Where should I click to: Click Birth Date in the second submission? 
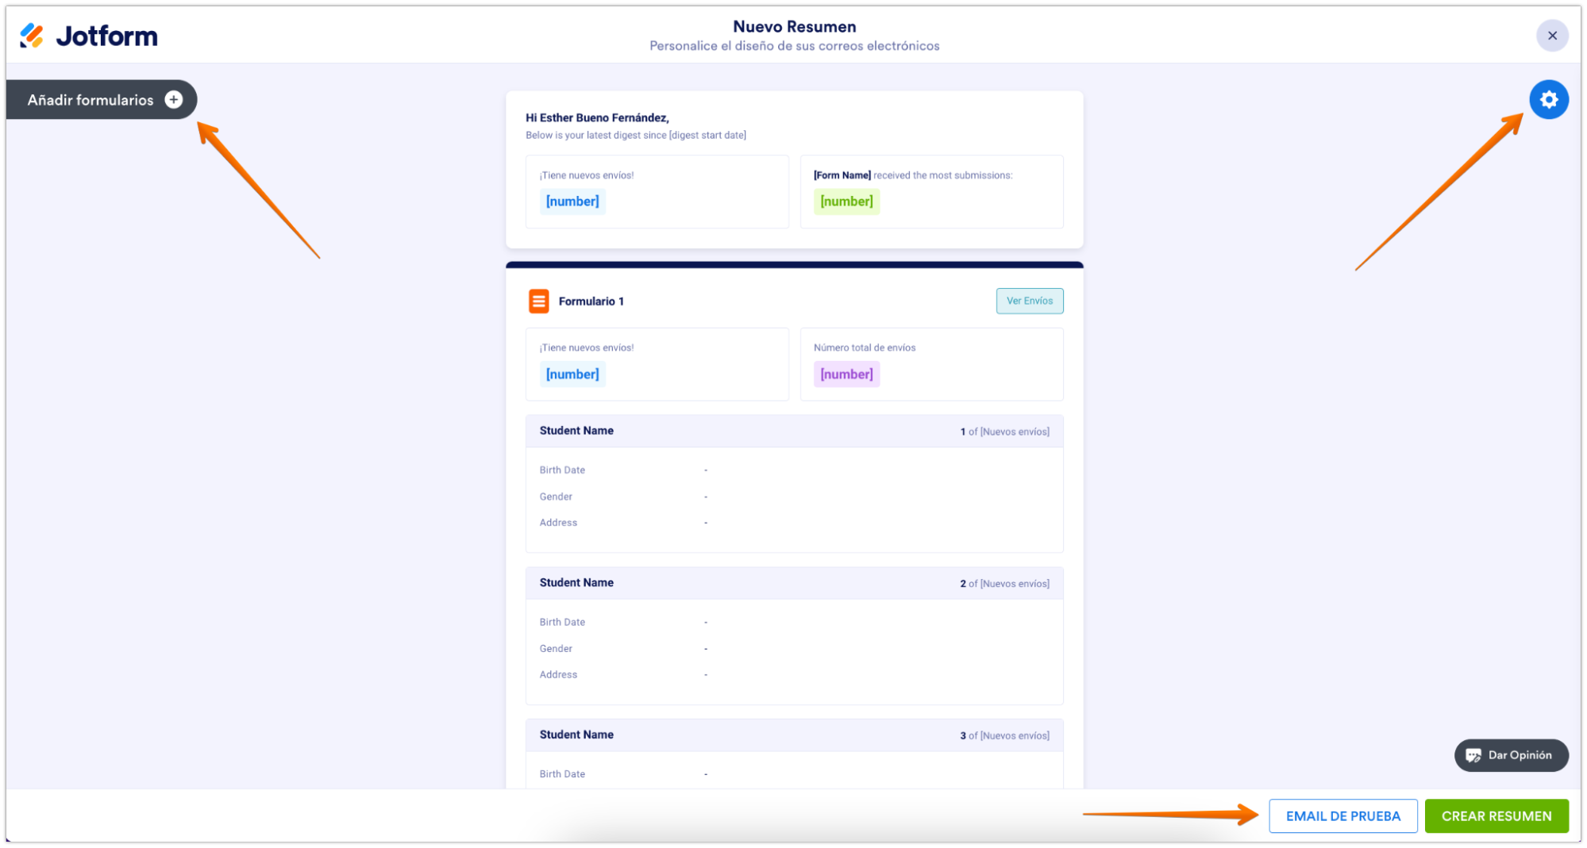pyautogui.click(x=562, y=623)
